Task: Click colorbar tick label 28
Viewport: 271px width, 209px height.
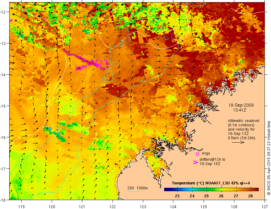Action: click(x=250, y=196)
